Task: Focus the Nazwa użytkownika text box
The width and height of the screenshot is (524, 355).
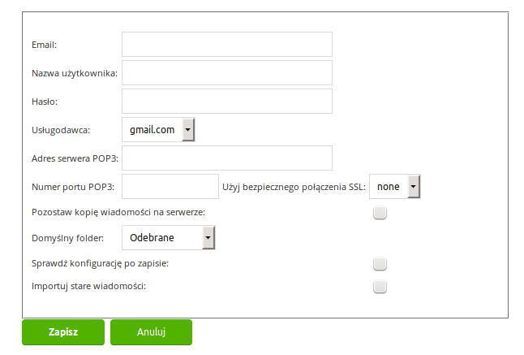Action: click(x=227, y=72)
